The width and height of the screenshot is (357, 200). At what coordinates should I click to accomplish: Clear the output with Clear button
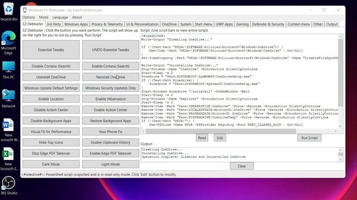[242, 166]
